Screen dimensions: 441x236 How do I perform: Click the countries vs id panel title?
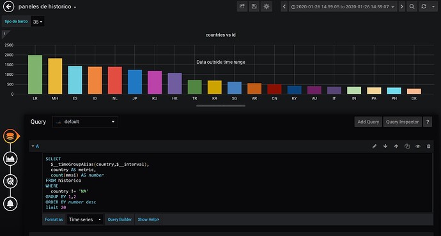point(220,35)
